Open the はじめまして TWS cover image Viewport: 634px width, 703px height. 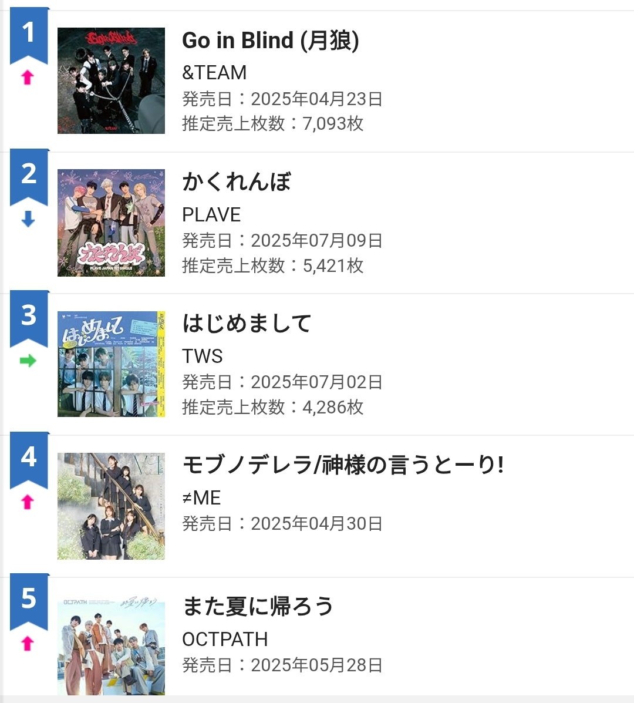tap(111, 364)
